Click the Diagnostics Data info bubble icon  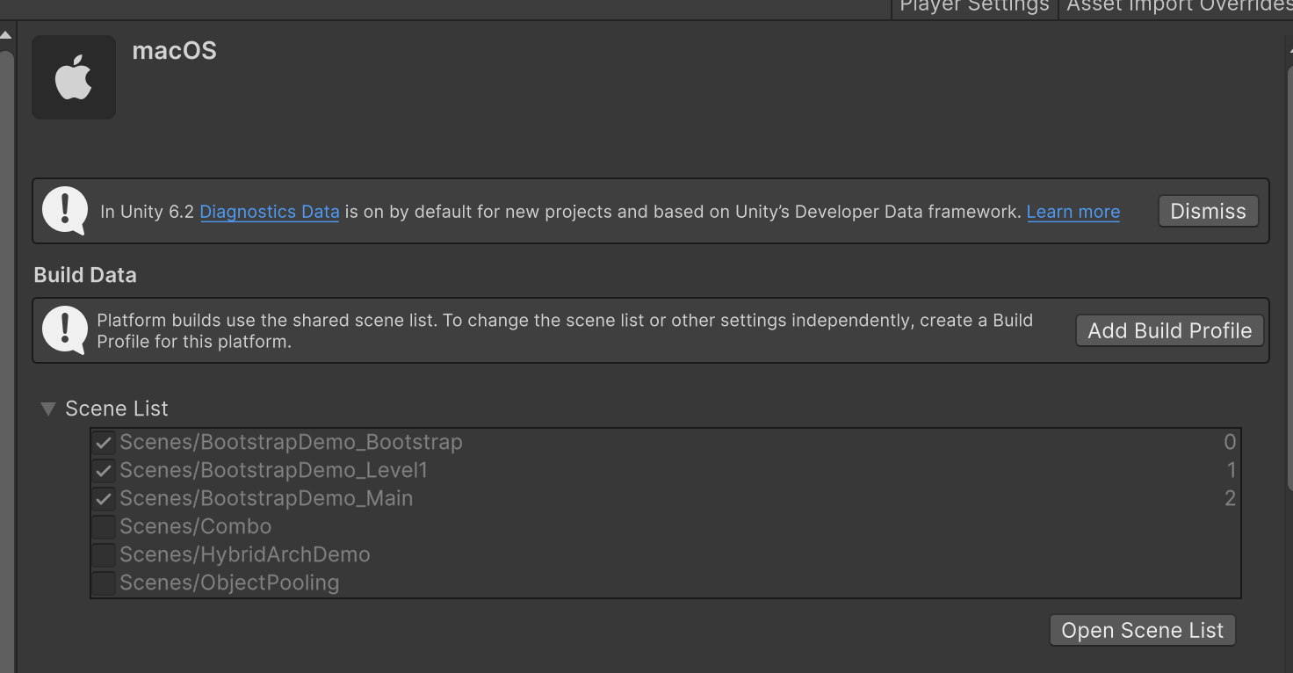click(65, 211)
